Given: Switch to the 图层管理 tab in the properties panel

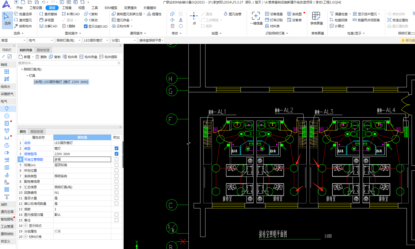Looking at the screenshot, I should coord(37,131).
